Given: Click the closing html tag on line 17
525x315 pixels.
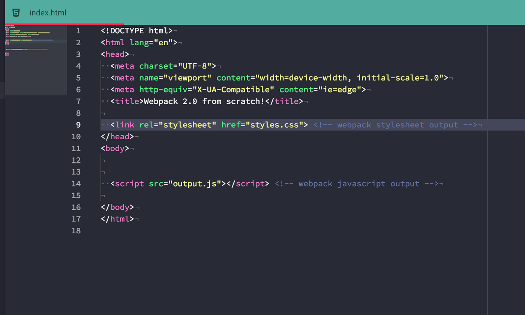Looking at the screenshot, I should tap(117, 219).
